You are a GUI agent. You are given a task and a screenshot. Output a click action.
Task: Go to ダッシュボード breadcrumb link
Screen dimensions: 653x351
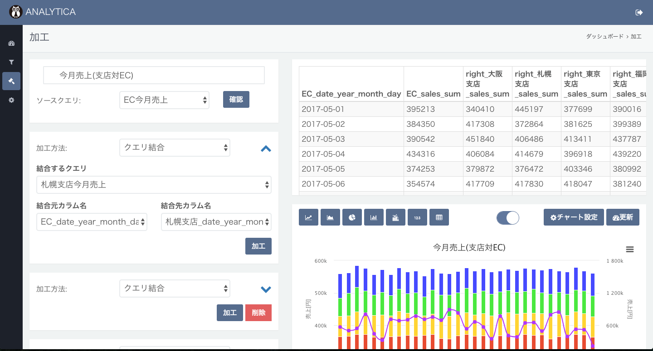604,37
